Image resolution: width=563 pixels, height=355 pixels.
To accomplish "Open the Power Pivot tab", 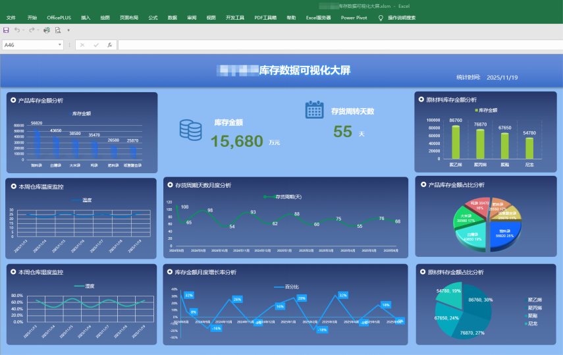I will [354, 18].
